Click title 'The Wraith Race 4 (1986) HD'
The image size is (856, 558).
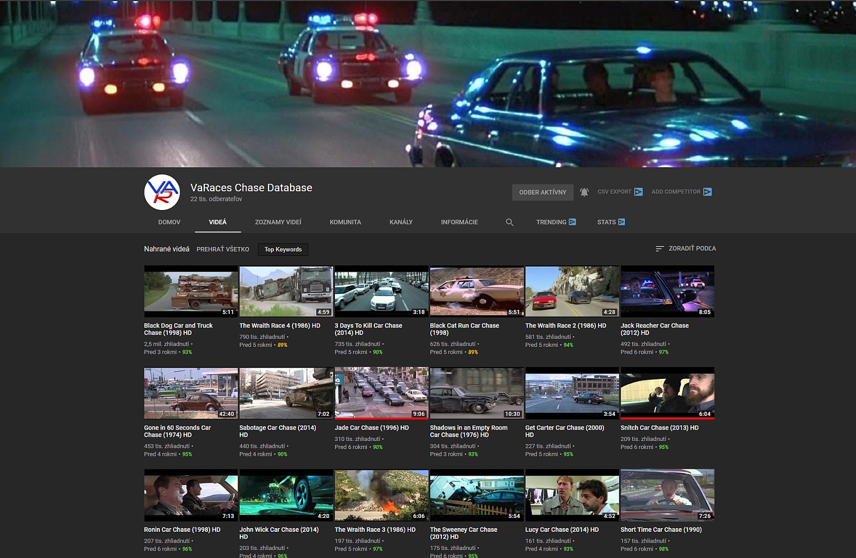(280, 325)
